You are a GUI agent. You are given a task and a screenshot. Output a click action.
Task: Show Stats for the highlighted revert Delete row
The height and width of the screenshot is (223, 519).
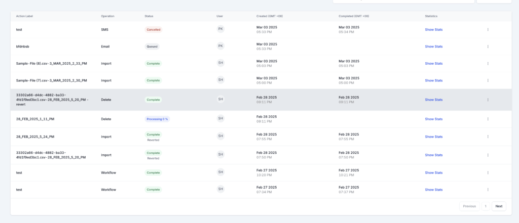point(433,100)
